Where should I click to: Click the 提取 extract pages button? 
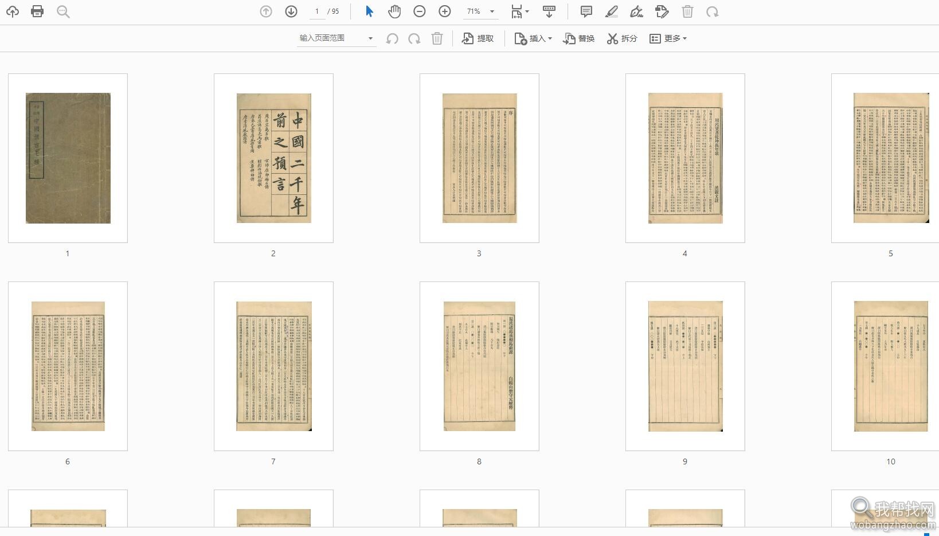(x=478, y=38)
